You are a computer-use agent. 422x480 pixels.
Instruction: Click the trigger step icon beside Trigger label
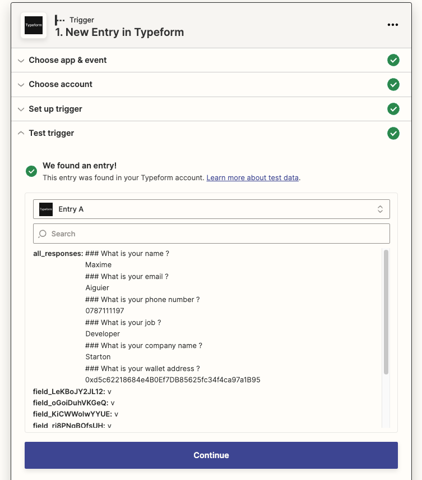click(59, 20)
